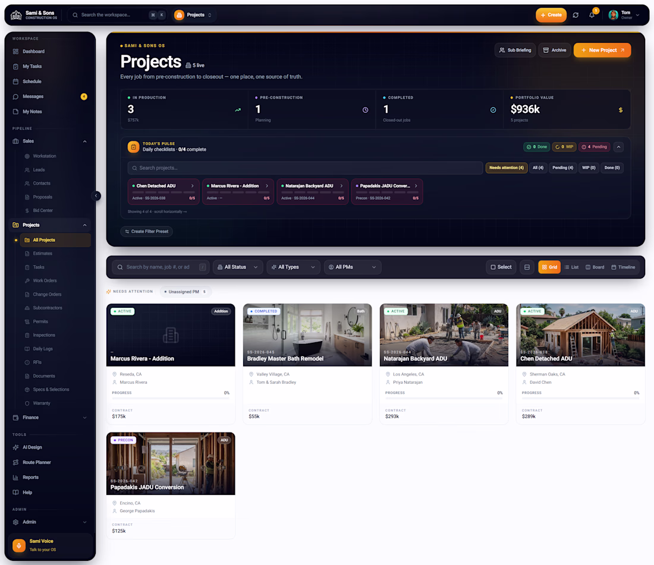The width and height of the screenshot is (654, 565).
Task: Open Bid Center sidebar item
Action: point(55,210)
